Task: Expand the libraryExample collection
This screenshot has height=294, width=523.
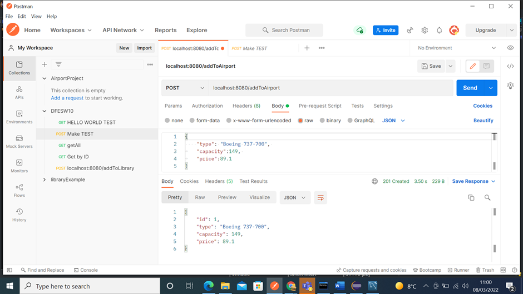Action: [45, 180]
